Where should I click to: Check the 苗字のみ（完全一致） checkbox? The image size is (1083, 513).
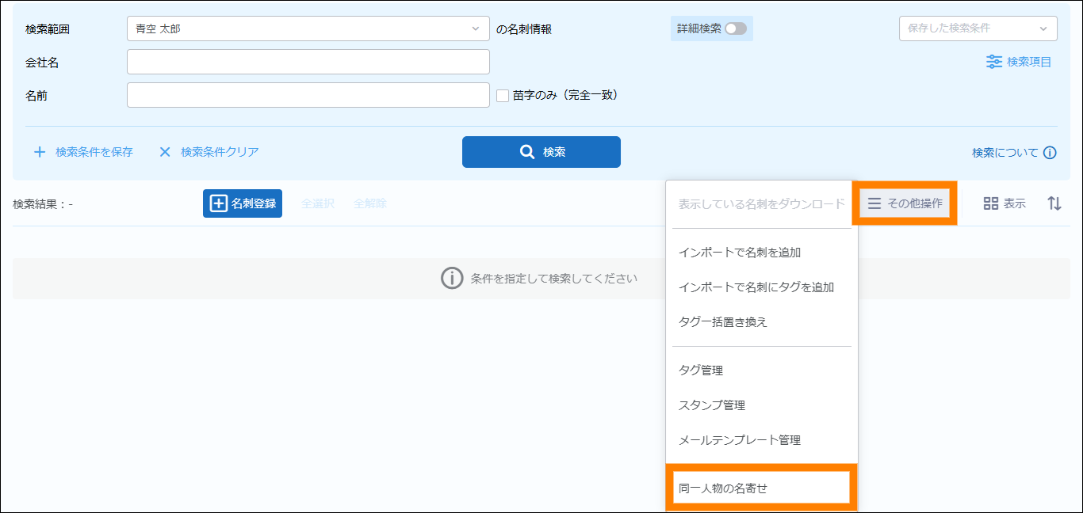(x=503, y=96)
